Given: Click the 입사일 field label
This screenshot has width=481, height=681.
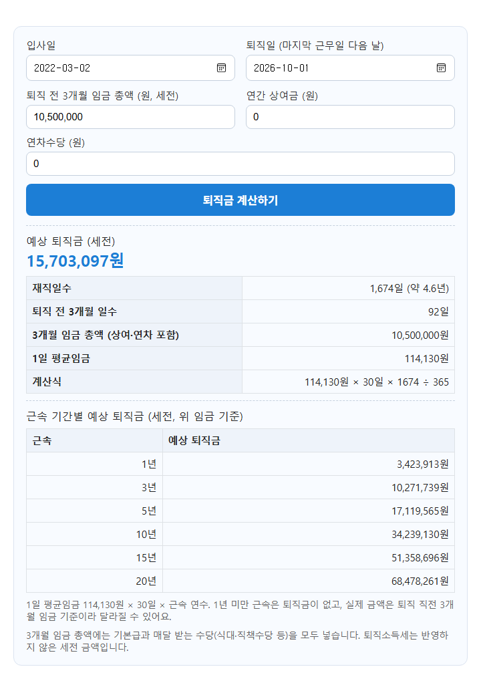Looking at the screenshot, I should pos(41,45).
